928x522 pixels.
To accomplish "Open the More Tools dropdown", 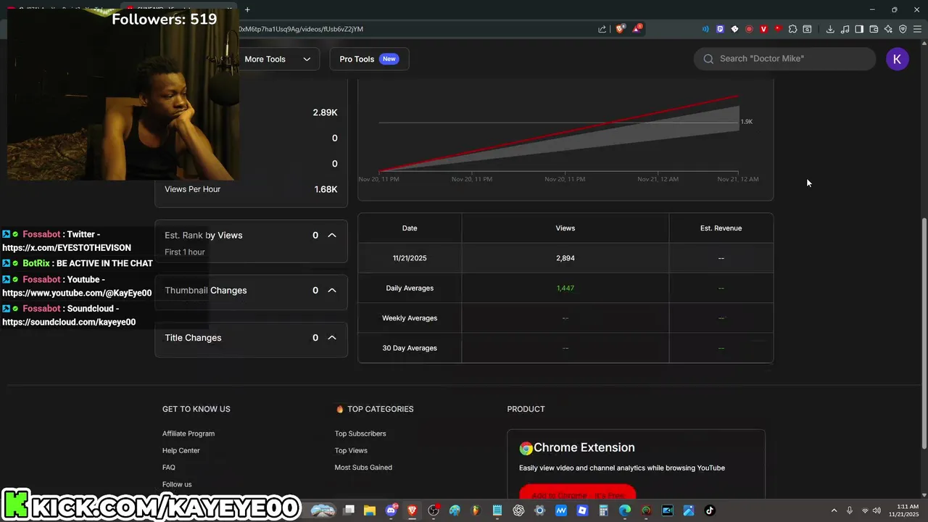I will pos(278,59).
